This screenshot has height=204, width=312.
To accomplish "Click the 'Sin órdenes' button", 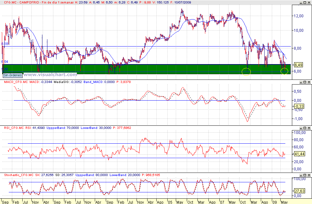I will pos(13,75).
